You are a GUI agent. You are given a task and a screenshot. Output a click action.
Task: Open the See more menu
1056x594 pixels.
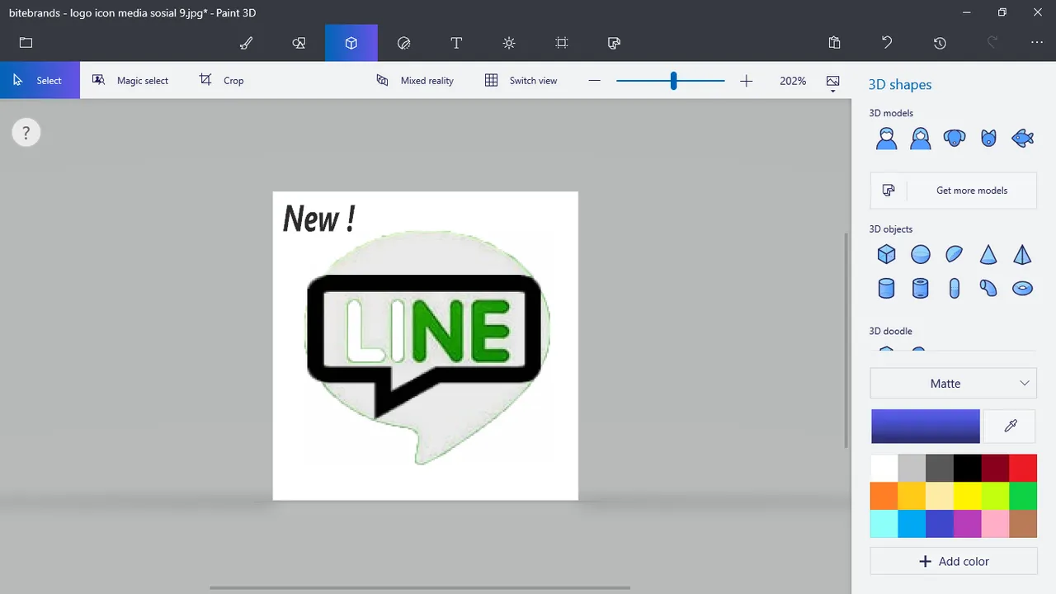[x=1037, y=43]
